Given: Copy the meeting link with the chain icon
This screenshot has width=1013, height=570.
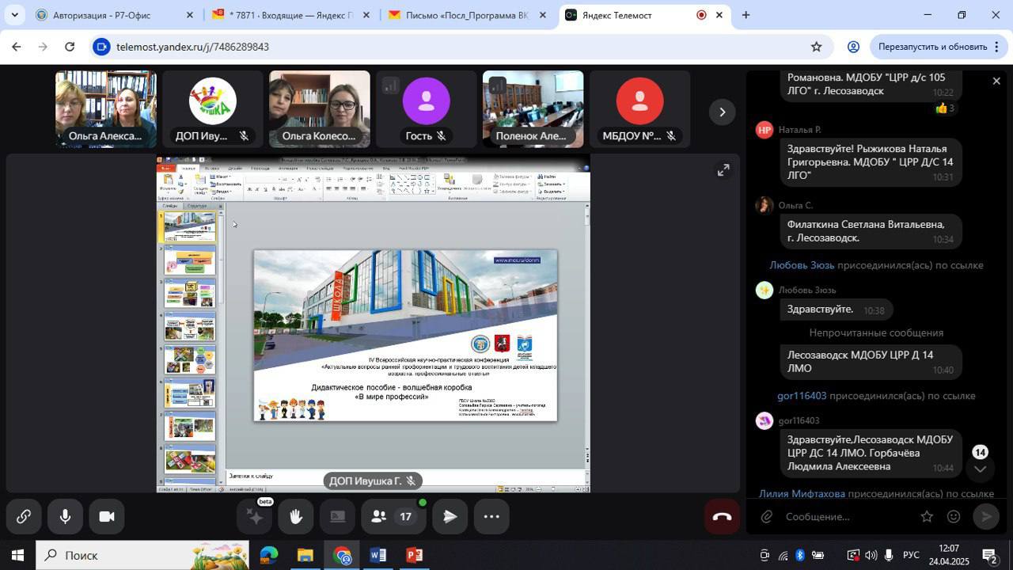Looking at the screenshot, I should pos(23,517).
